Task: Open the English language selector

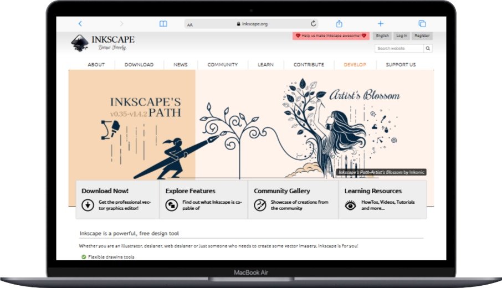Action: [382, 35]
